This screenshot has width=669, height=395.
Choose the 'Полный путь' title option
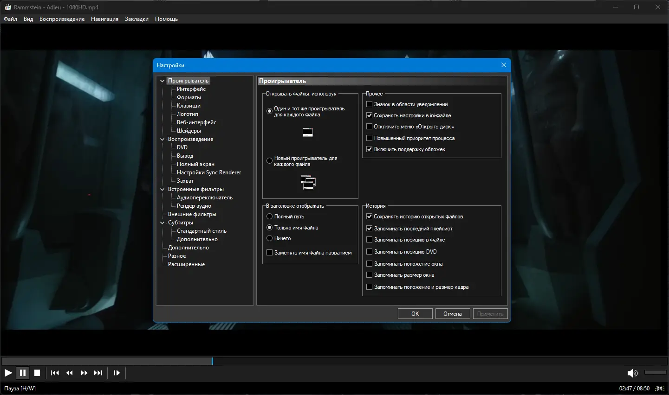[x=269, y=217]
